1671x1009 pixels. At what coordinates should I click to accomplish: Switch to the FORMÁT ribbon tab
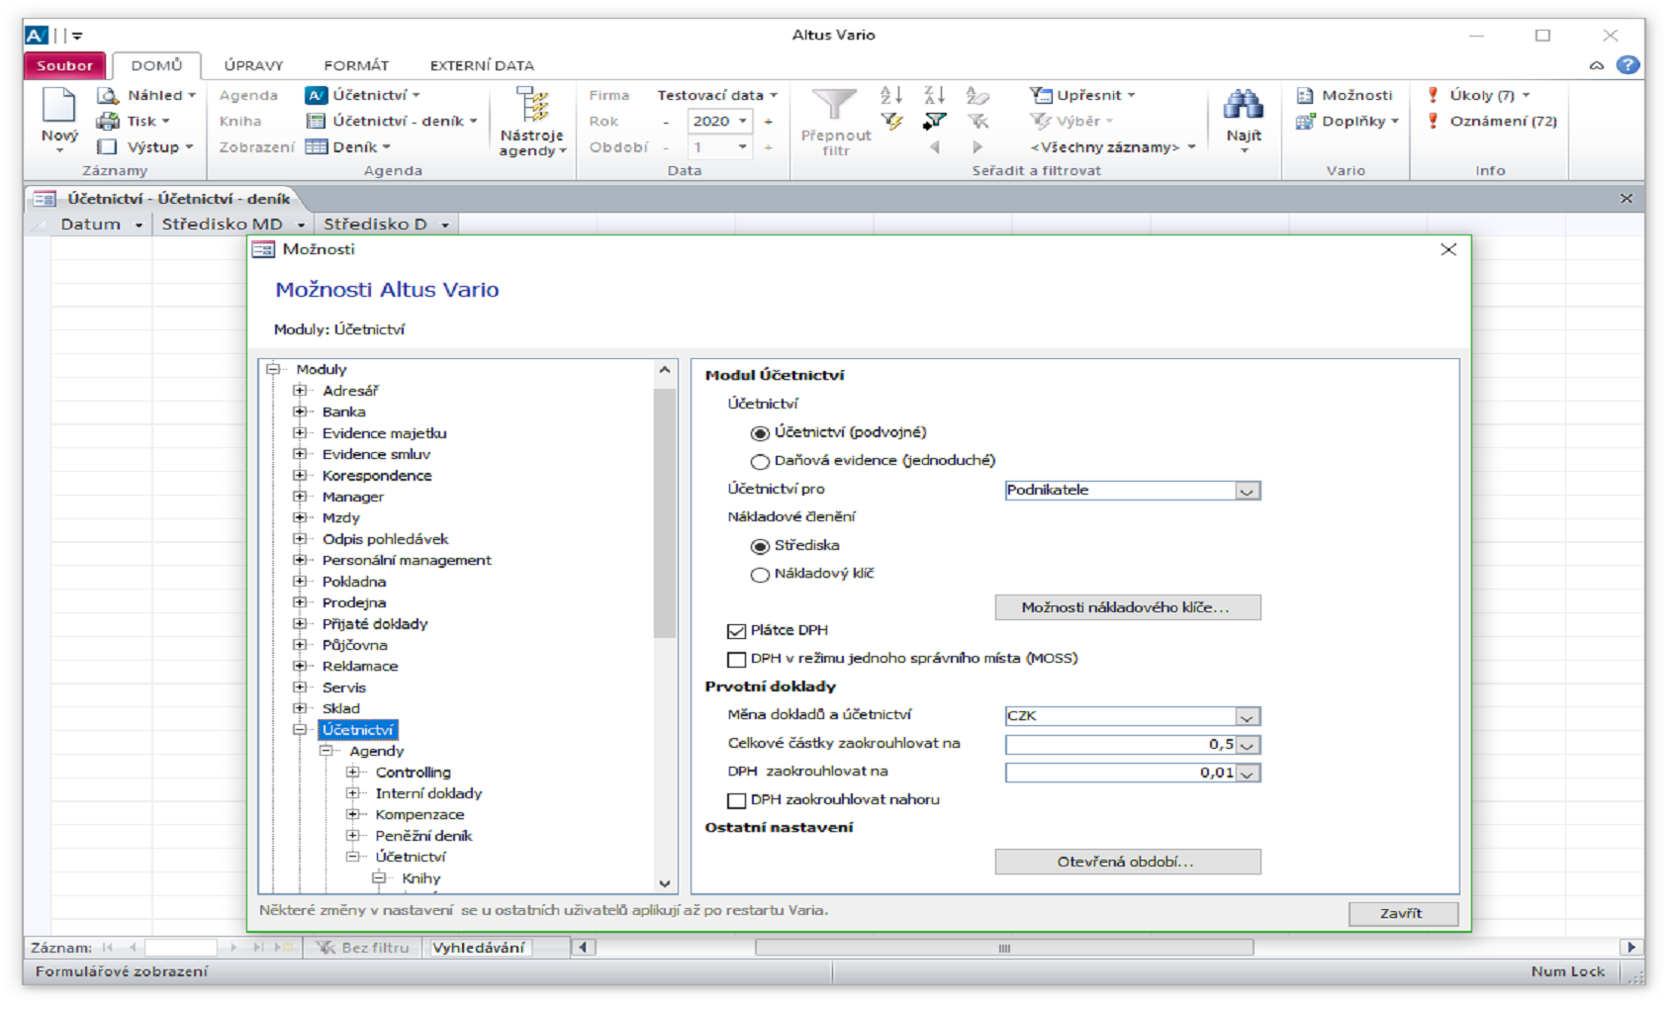pos(356,65)
